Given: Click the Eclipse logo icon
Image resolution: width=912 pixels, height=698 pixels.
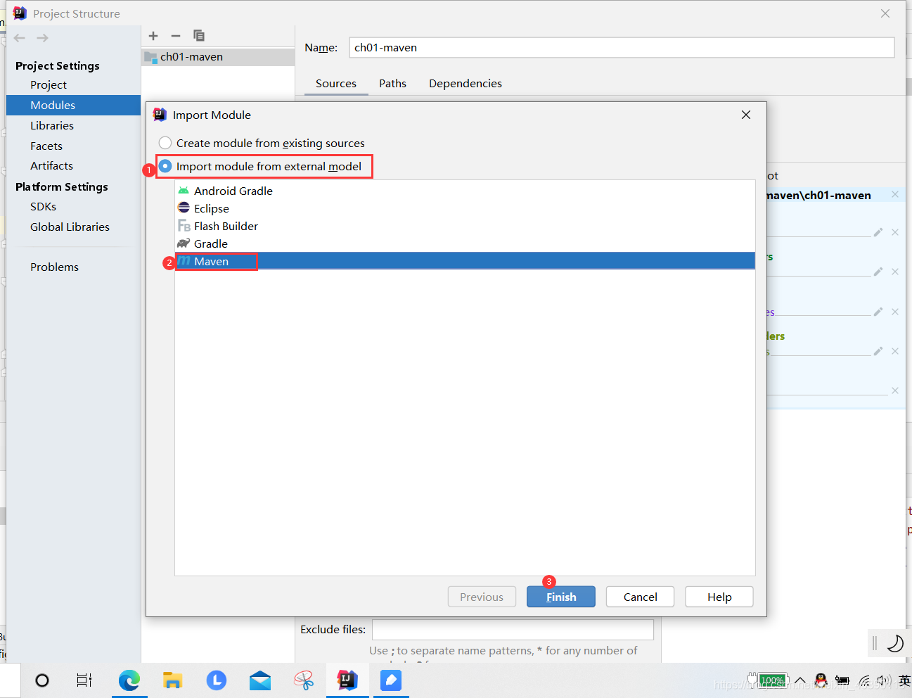Looking at the screenshot, I should 184,208.
